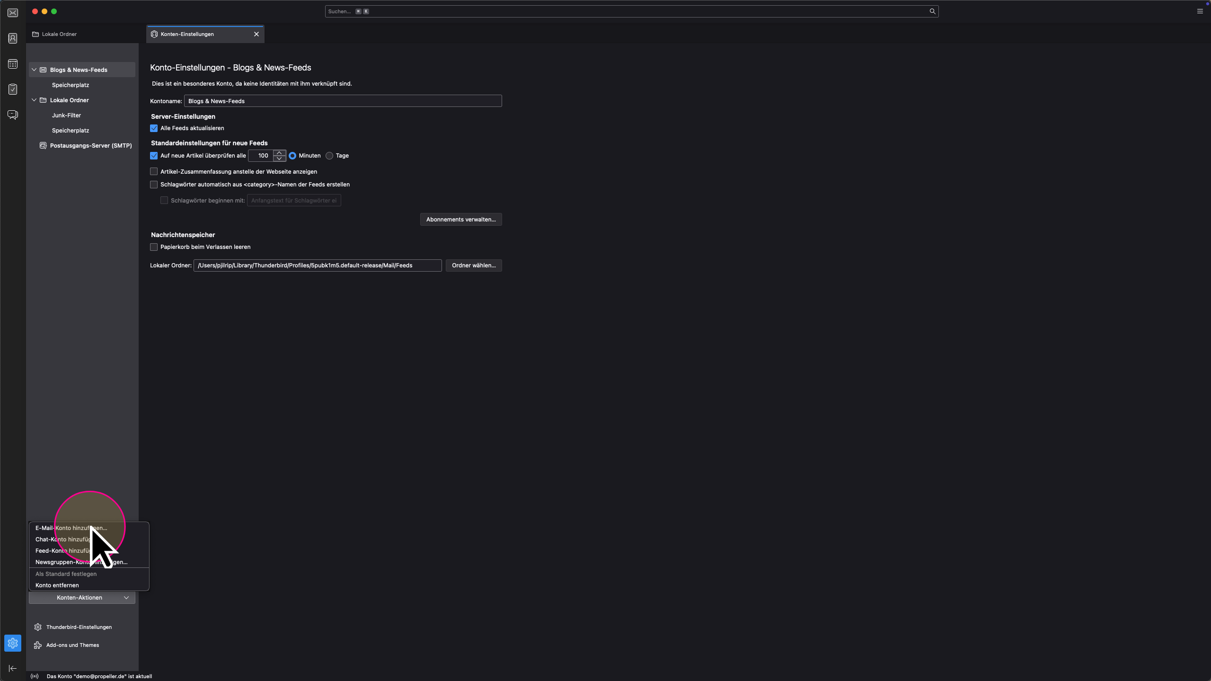
Task: Open the Tasks space icon
Action: pos(13,89)
